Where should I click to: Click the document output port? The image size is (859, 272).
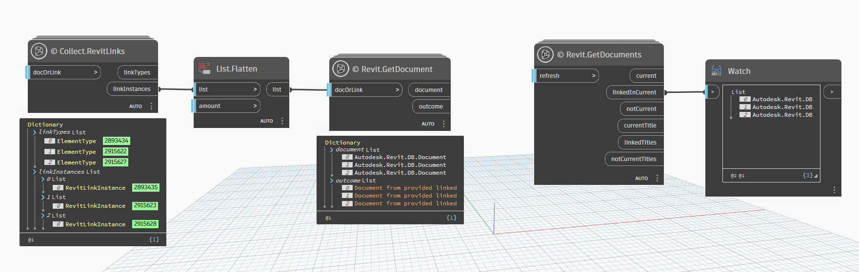[x=429, y=90]
